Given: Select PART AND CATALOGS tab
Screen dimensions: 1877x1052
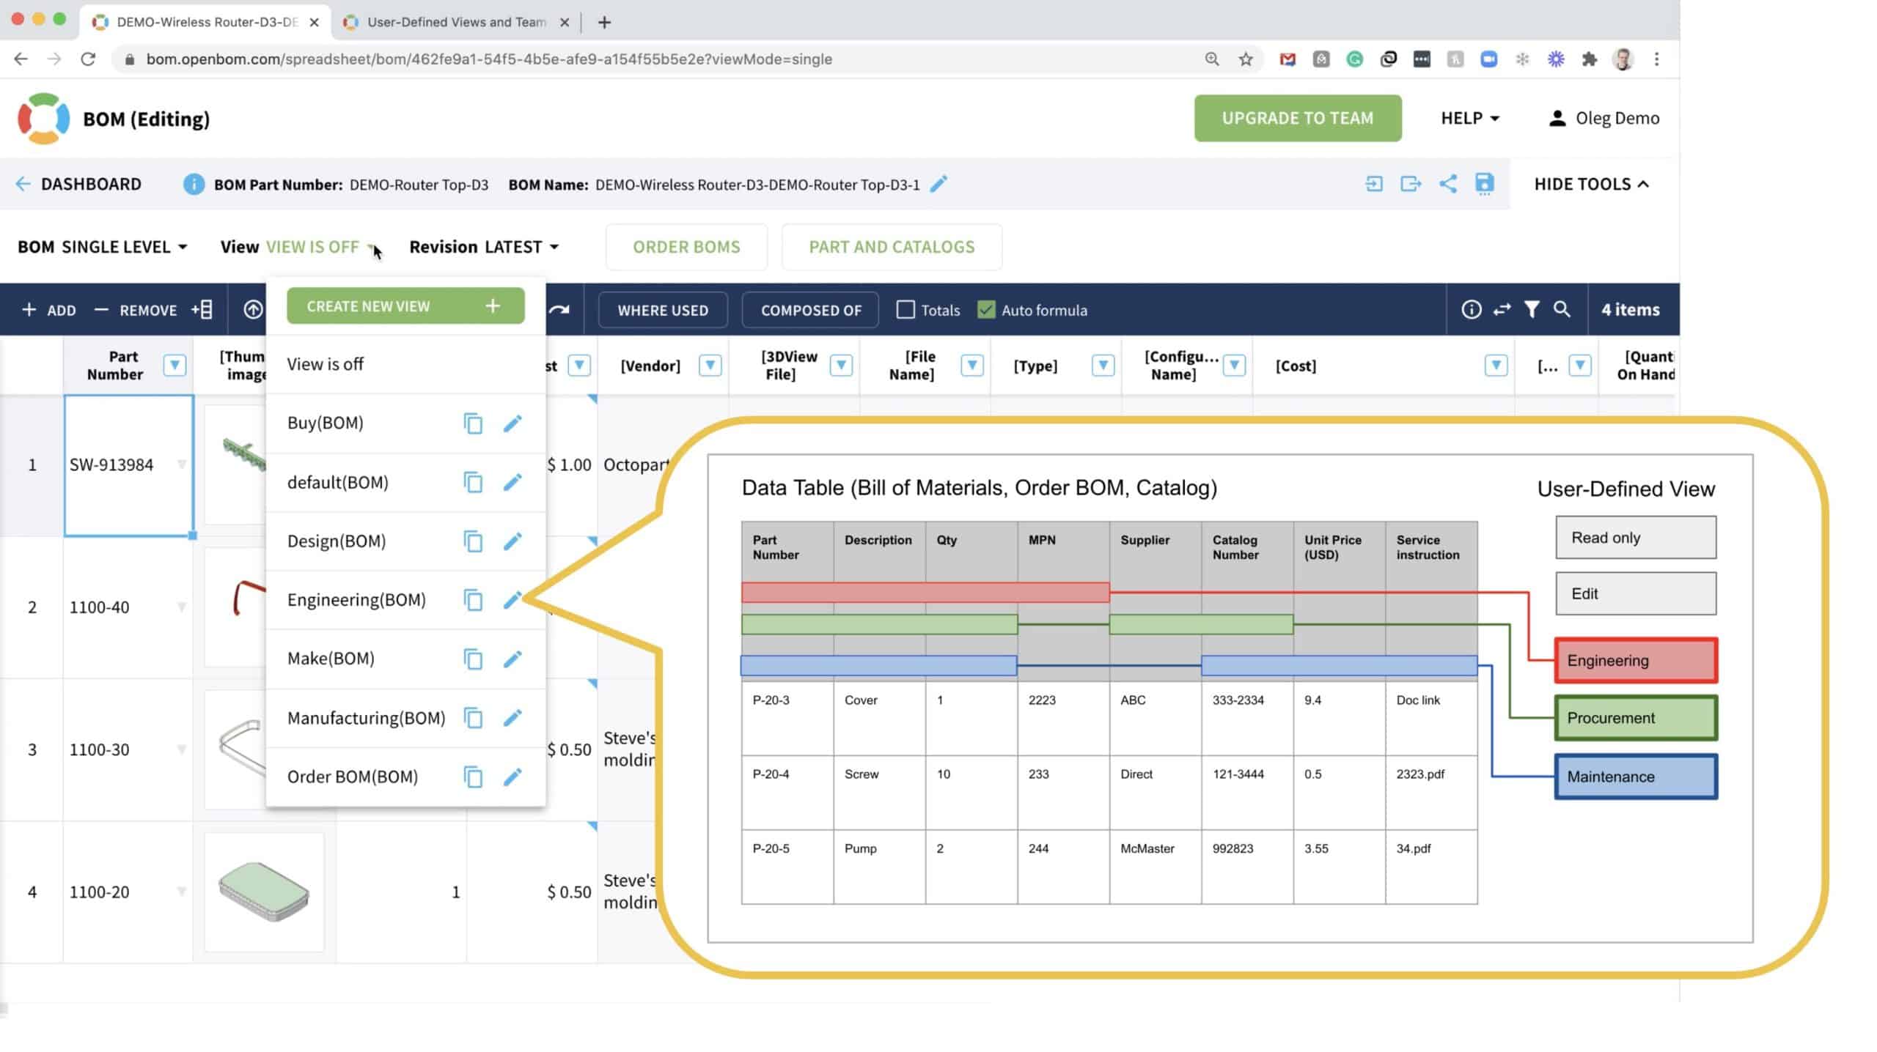Looking at the screenshot, I should (x=891, y=246).
